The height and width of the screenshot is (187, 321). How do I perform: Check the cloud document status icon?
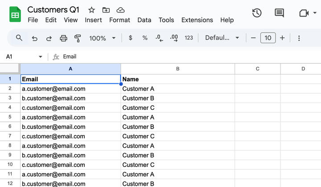click(x=120, y=10)
